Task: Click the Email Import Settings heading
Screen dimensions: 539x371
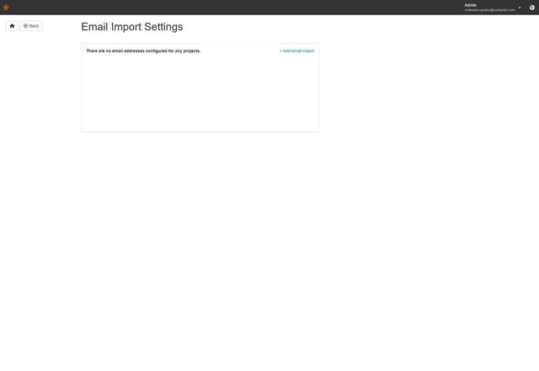Action: [x=132, y=27]
